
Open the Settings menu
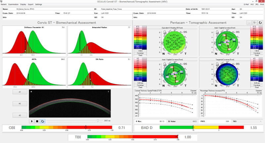[38, 4]
